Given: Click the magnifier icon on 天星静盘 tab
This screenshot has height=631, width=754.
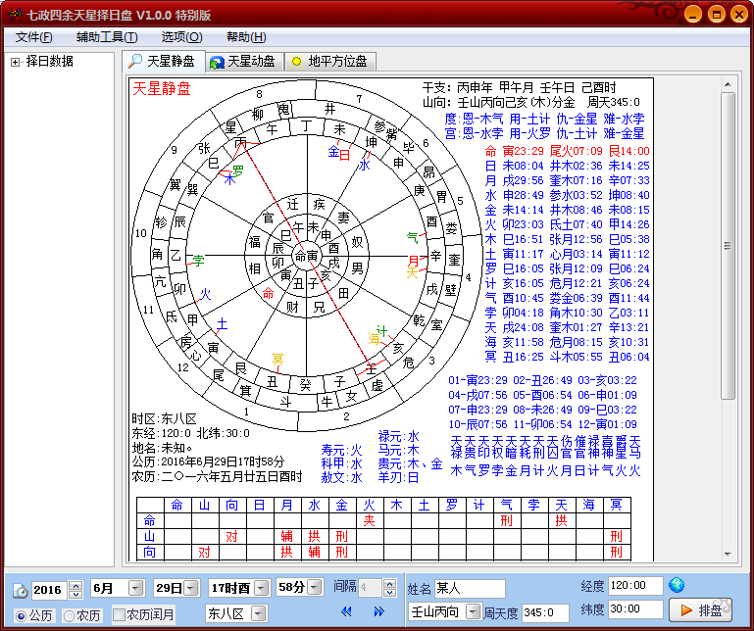Looking at the screenshot, I should (x=135, y=61).
